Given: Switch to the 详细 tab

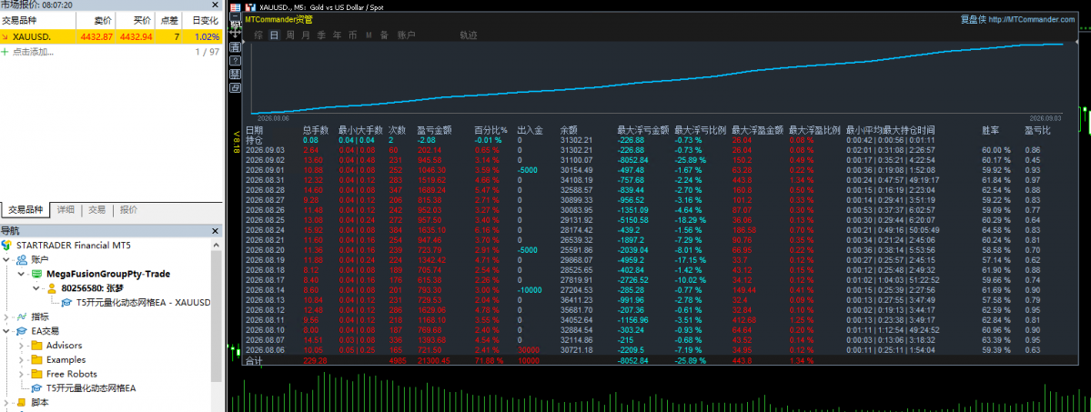Looking at the screenshot, I should [66, 209].
